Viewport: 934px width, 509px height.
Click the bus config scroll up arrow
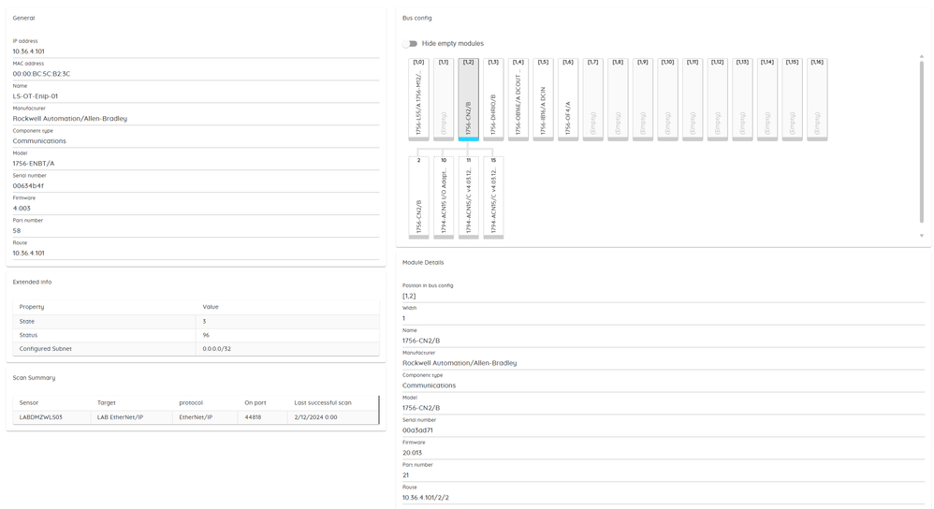click(x=922, y=57)
